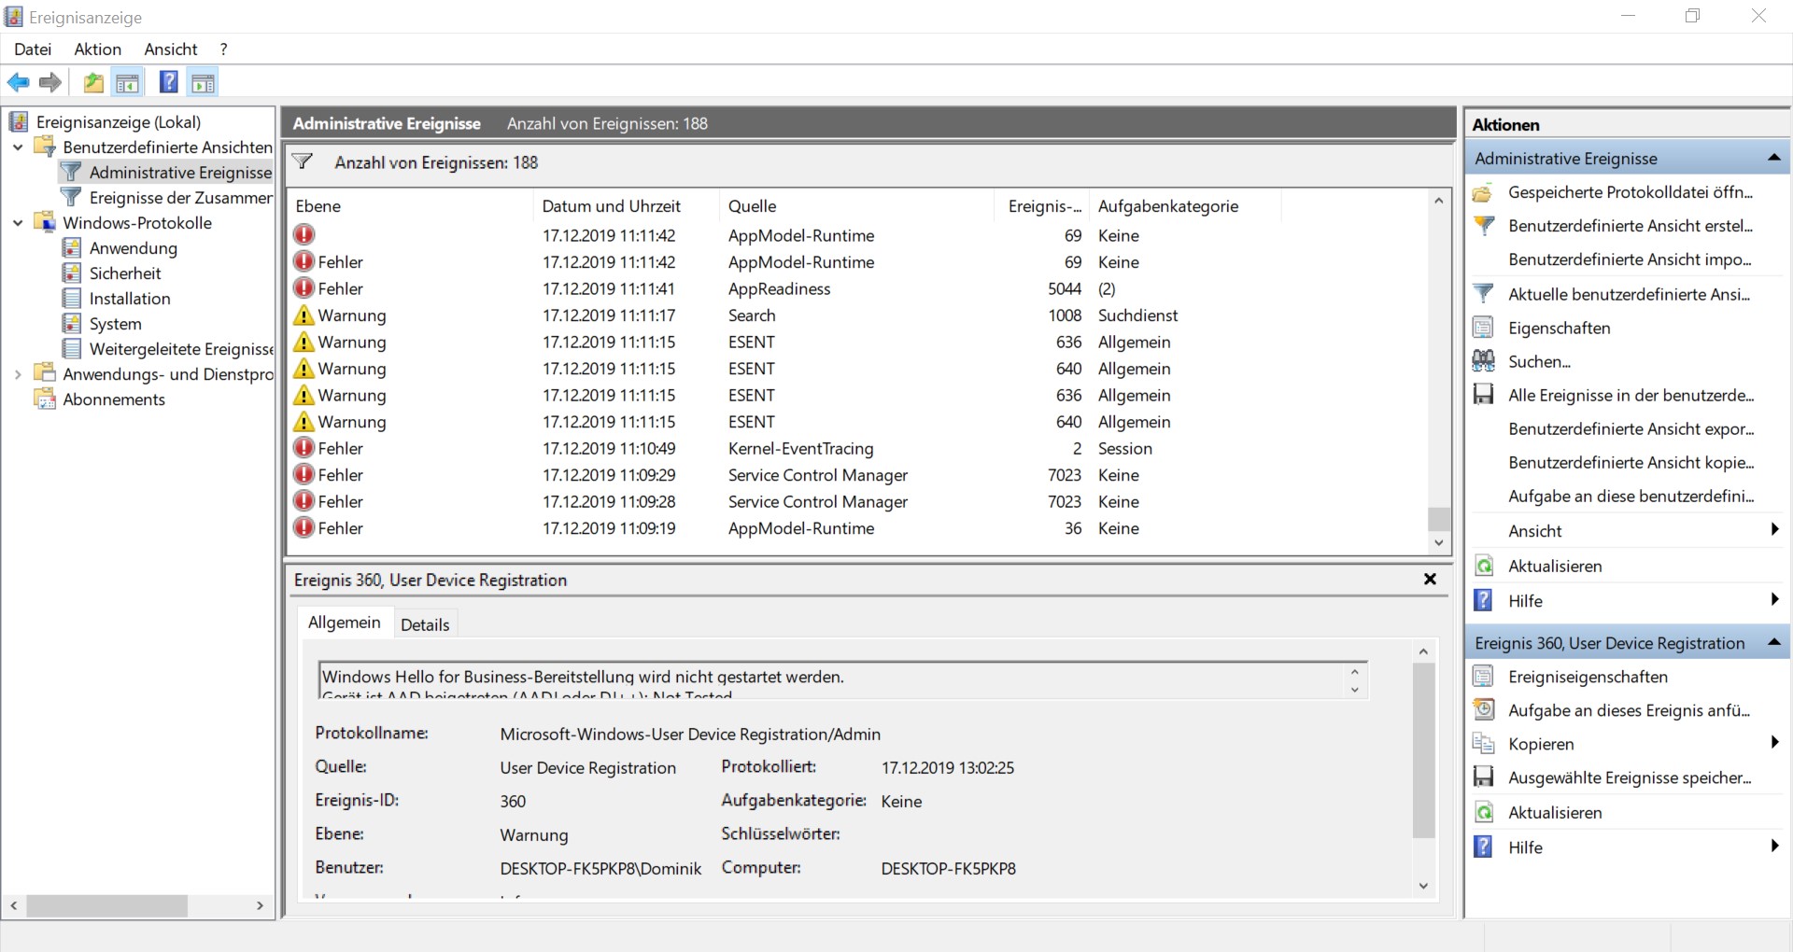Select Installation log in tree
The height and width of the screenshot is (952, 1793).
pyautogui.click(x=130, y=299)
